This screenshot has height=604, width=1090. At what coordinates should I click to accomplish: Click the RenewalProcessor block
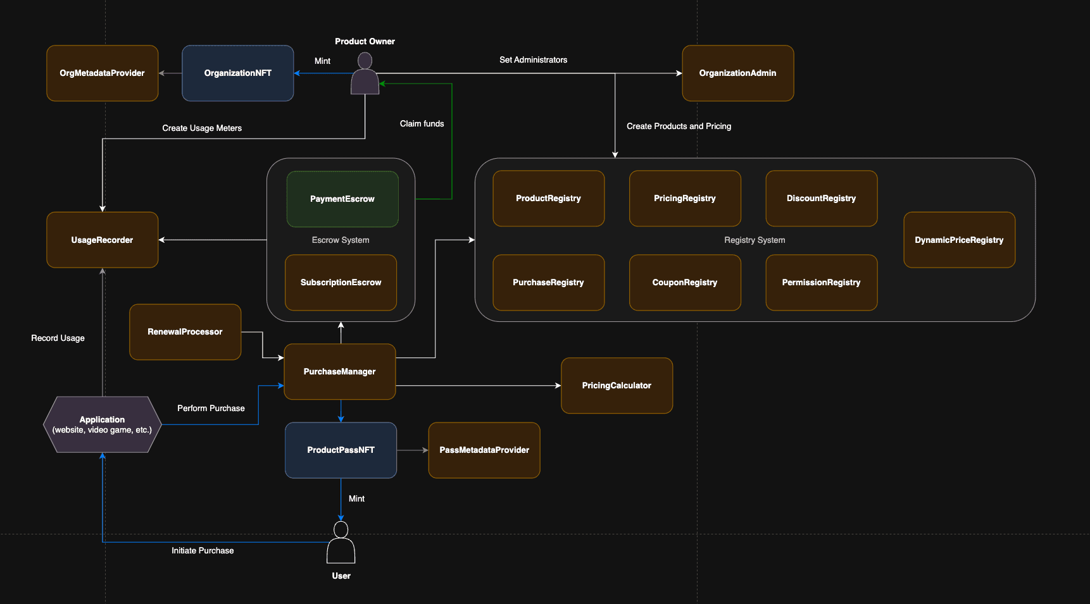(x=185, y=331)
